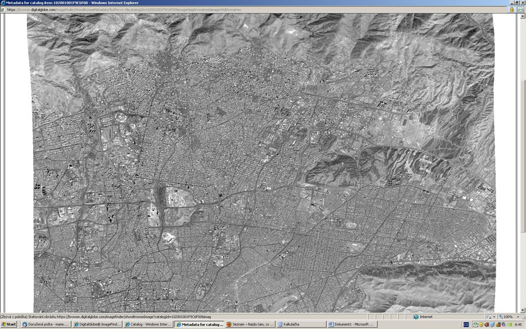Click the green NVIDIA tray icon

(x=510, y=325)
